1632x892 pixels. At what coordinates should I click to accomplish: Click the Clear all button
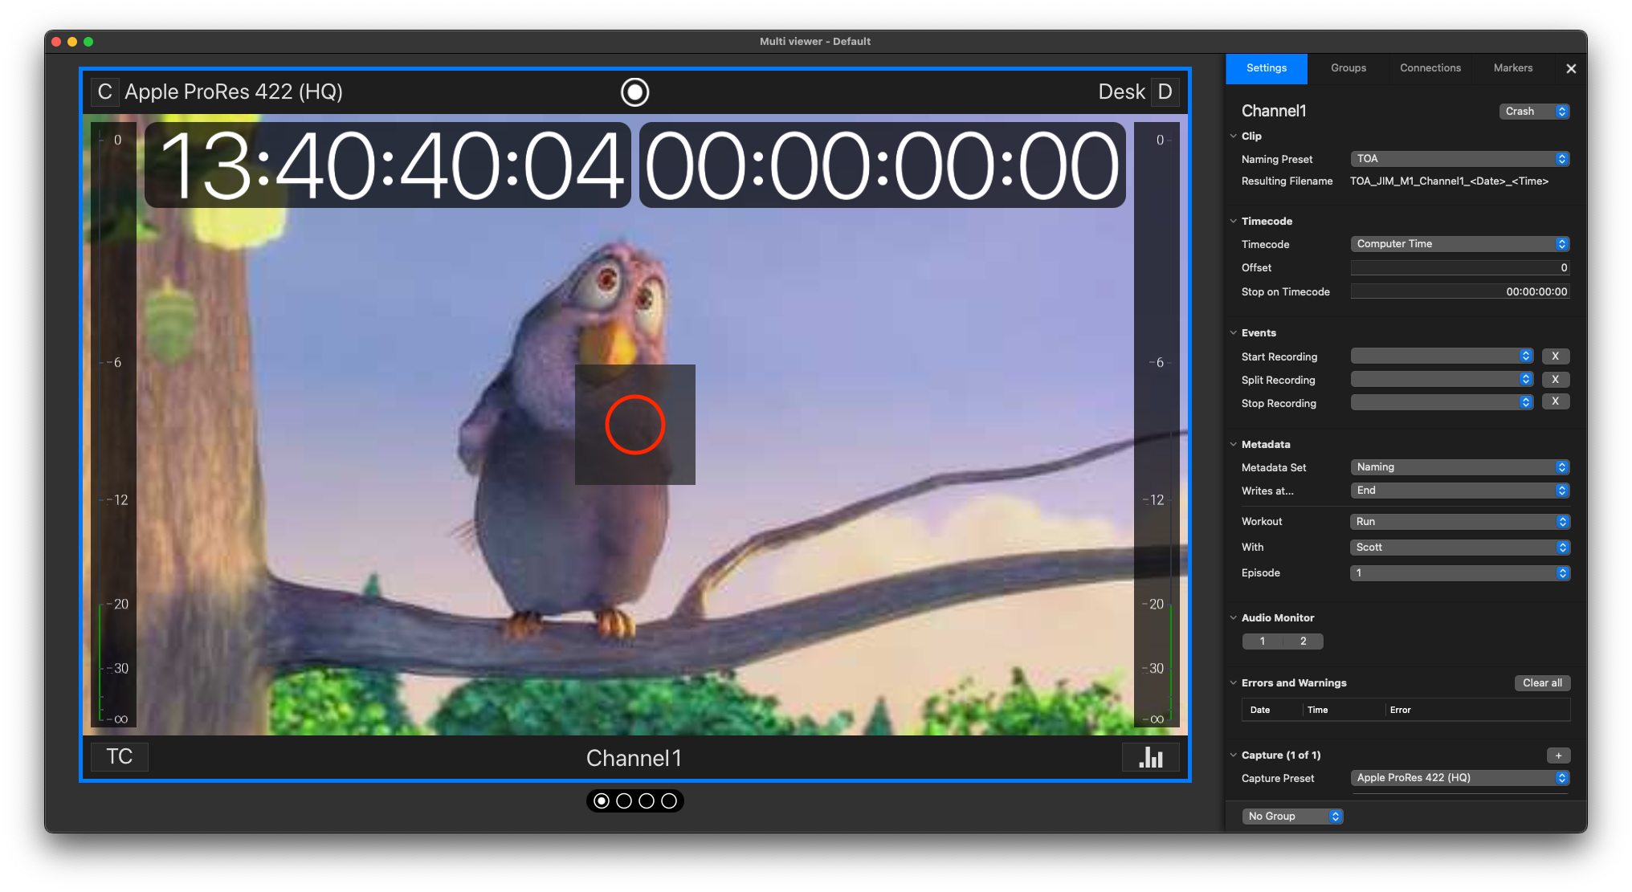pyautogui.click(x=1542, y=683)
